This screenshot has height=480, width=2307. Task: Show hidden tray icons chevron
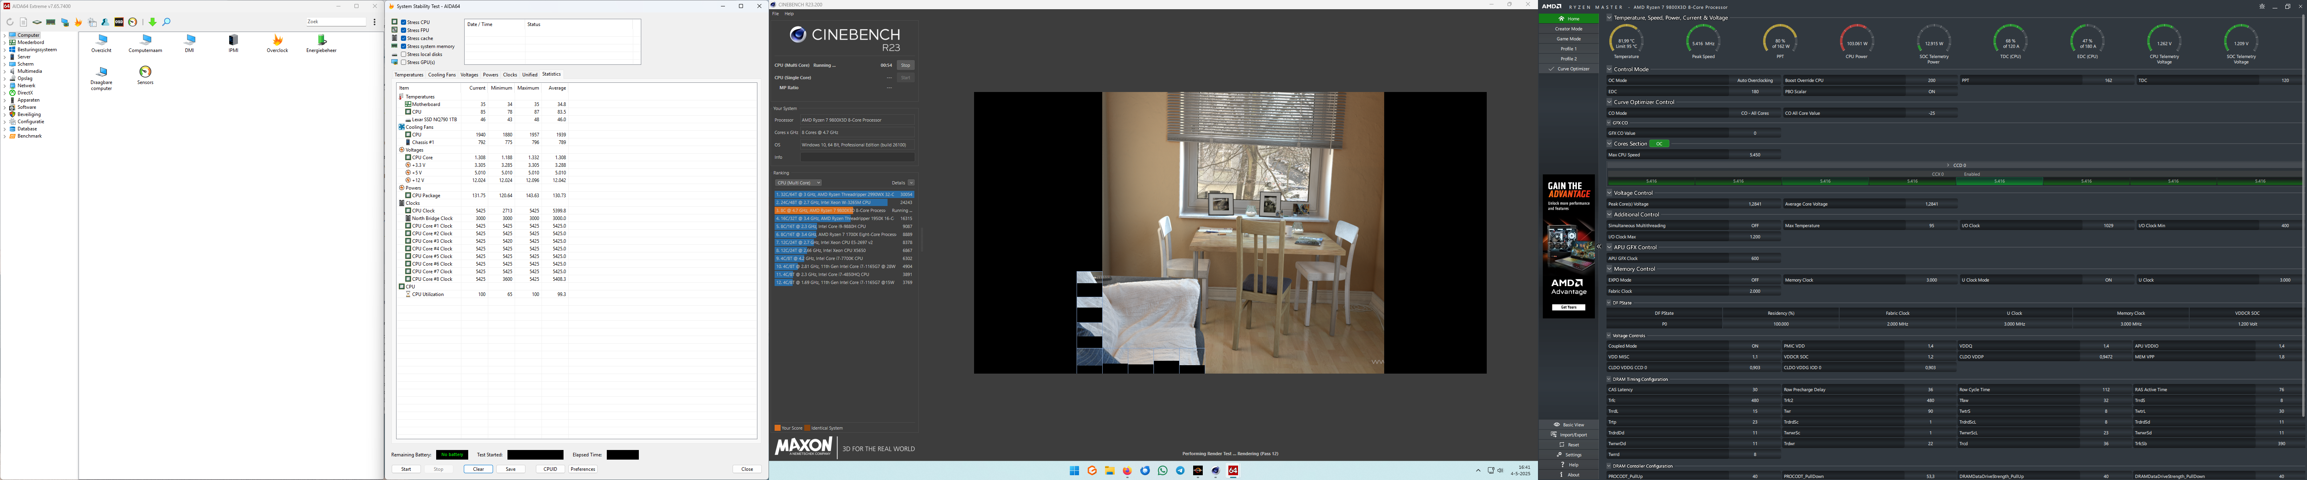tap(1479, 470)
